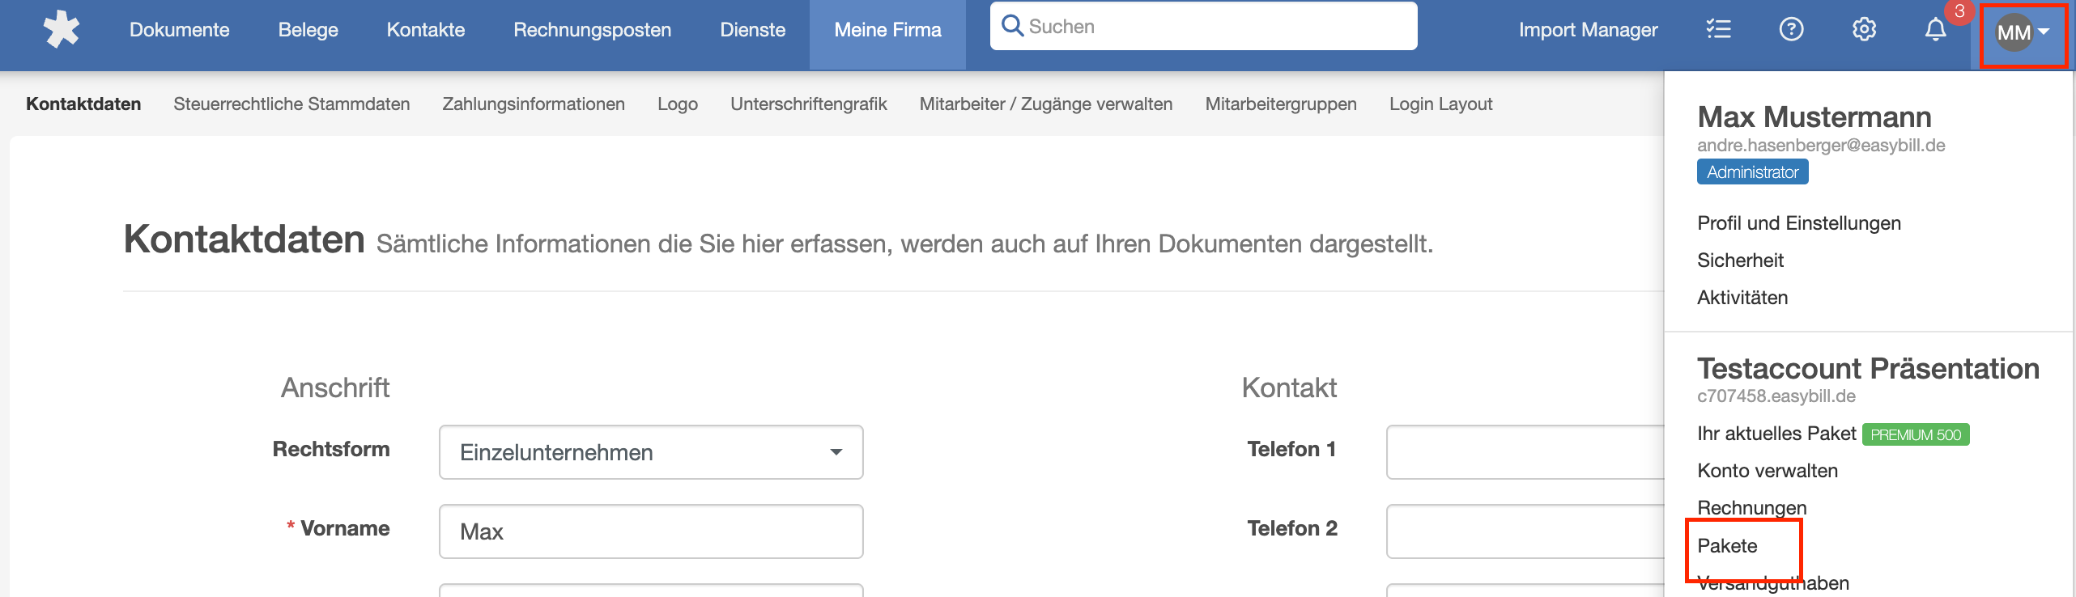This screenshot has height=597, width=2076.
Task: Switch to Steuerrechtliche Stammdaten tab
Action: (x=291, y=104)
